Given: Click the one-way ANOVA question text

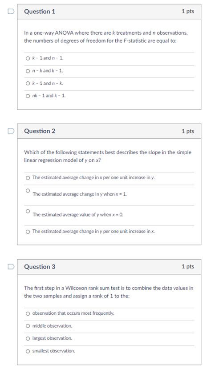Looking at the screenshot, I should click(106, 36).
